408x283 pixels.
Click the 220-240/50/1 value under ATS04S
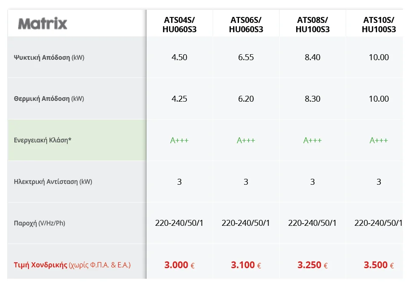(179, 223)
